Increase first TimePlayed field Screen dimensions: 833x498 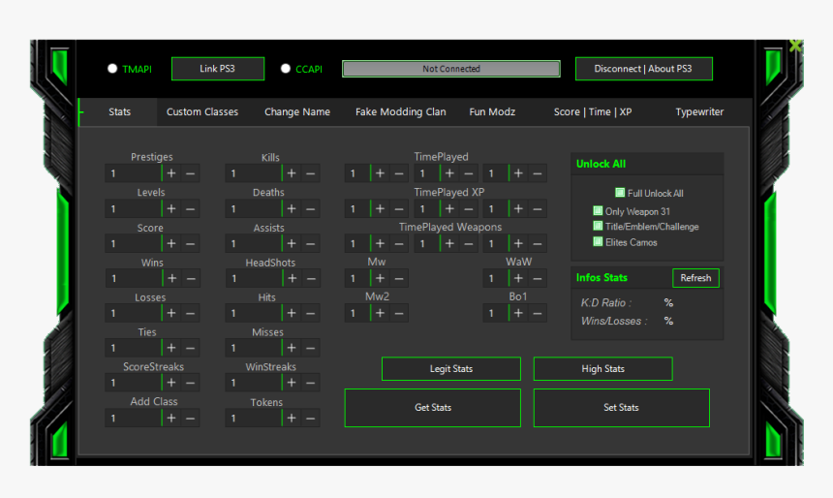380,173
